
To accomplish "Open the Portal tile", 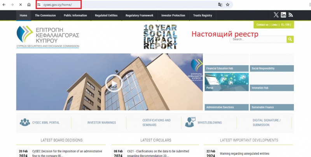I will point(227,82).
